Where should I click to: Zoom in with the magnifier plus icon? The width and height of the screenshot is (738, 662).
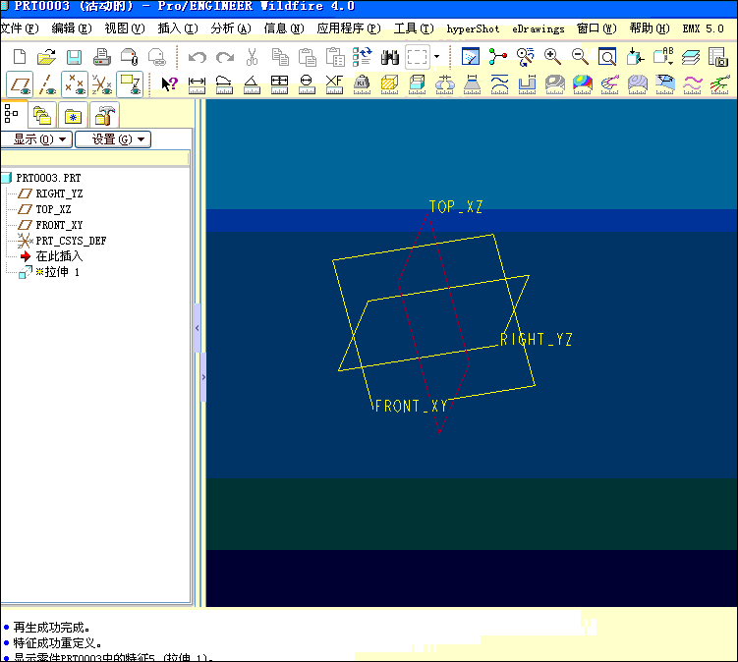[552, 57]
